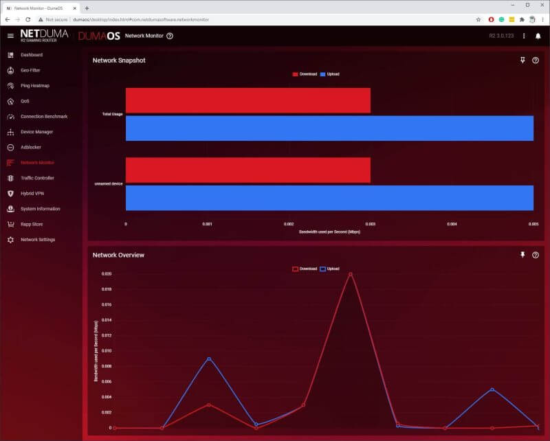Toggle Upload series in Network Overview legend
The image size is (550, 441).
coord(330,269)
